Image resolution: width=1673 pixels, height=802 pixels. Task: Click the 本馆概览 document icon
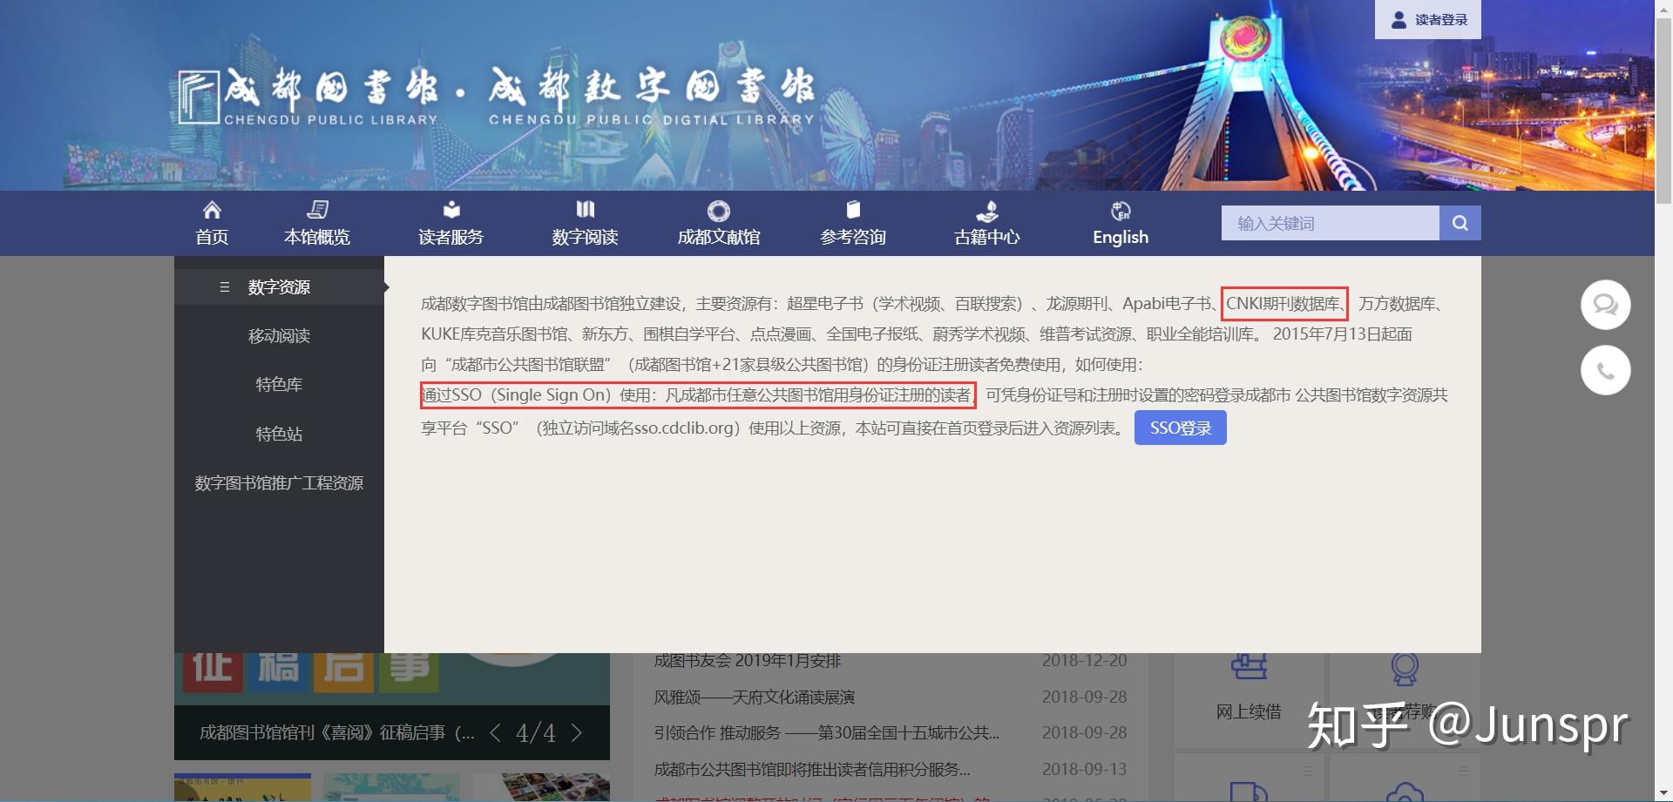tap(317, 210)
